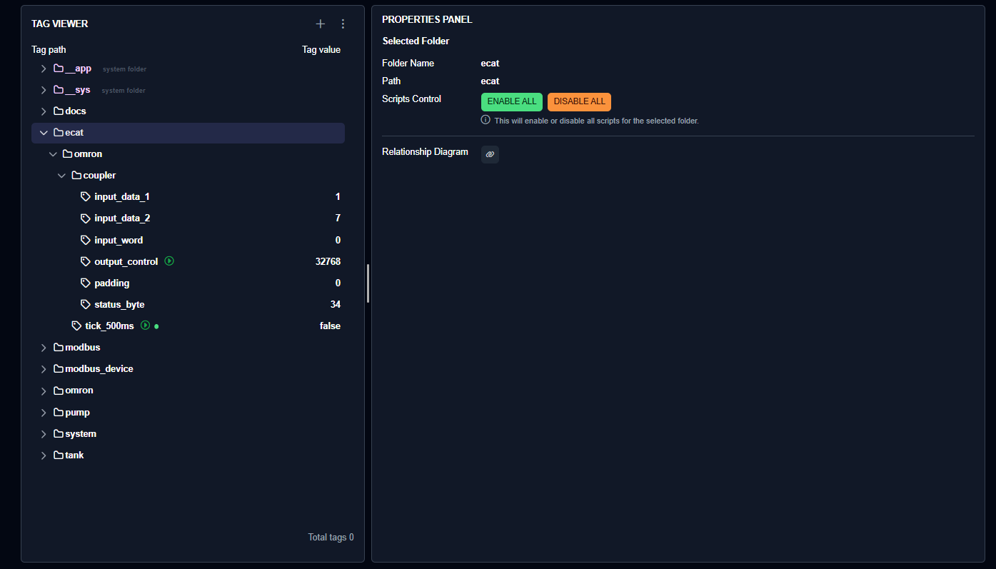Expand the modbus folder chevron
The height and width of the screenshot is (569, 996).
(x=44, y=348)
